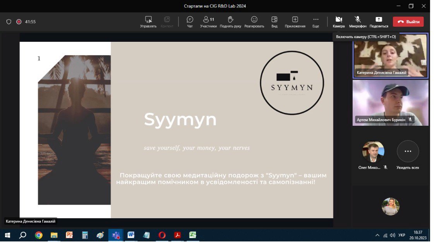Click the Управлять take control button
The width and height of the screenshot is (439, 243).
click(x=148, y=22)
